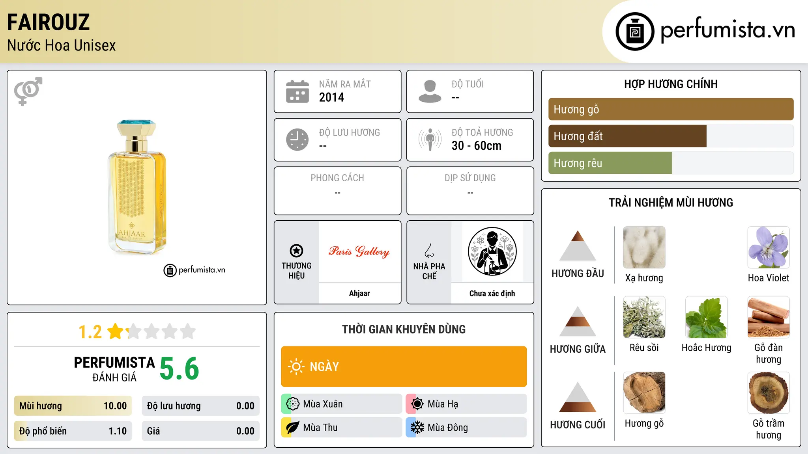Click the Độ phổ biến 1.10 score bar

[x=73, y=431]
